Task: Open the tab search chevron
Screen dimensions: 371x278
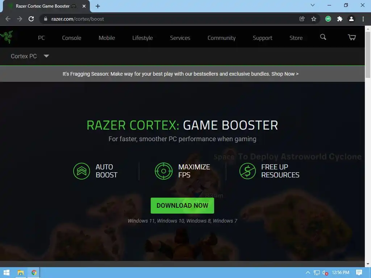Action: coord(313,5)
